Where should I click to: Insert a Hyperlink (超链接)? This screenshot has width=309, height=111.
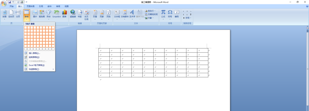click(73, 14)
